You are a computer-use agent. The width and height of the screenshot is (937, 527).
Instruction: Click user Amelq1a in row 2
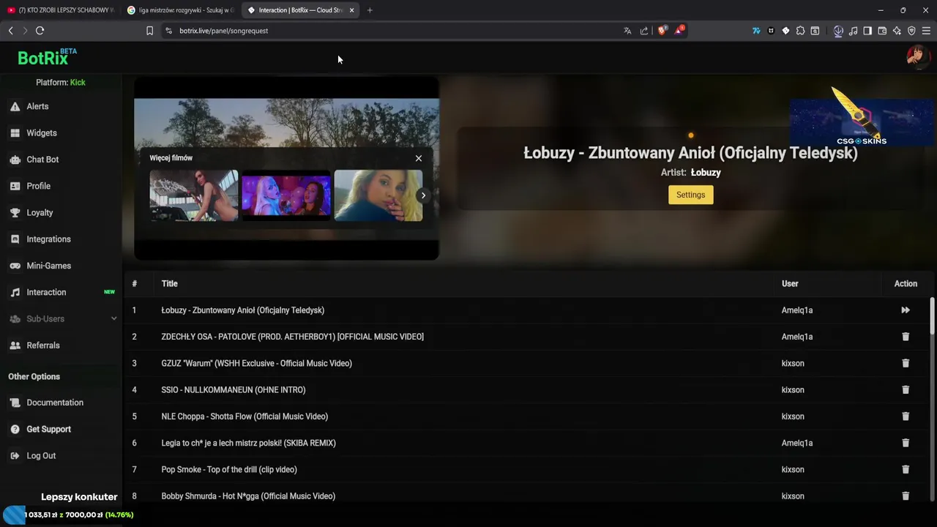point(797,337)
